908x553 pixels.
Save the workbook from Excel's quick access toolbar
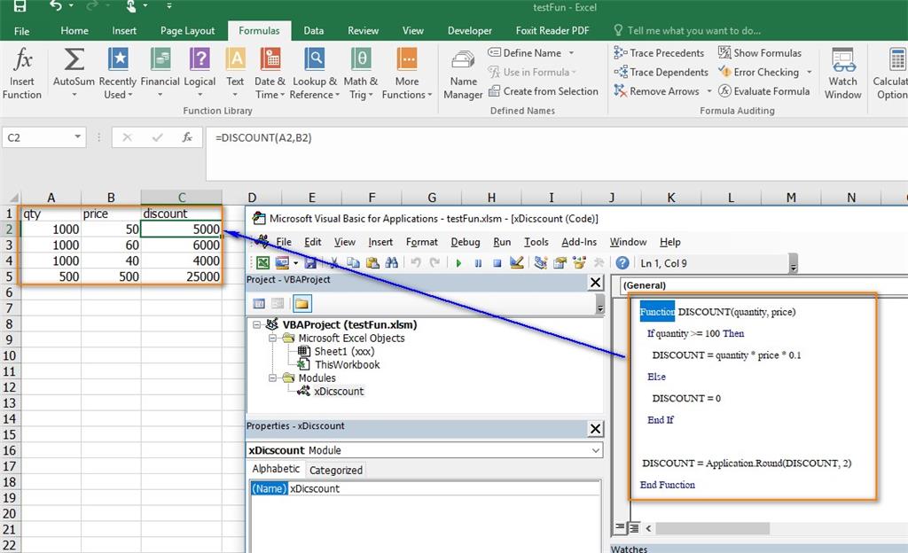(x=20, y=6)
